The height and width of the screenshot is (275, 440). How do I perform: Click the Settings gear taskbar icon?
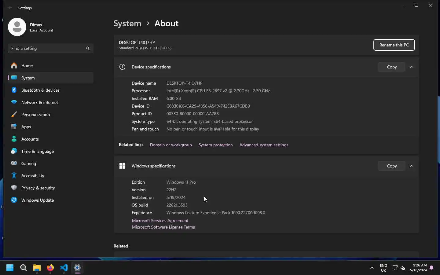77,268
